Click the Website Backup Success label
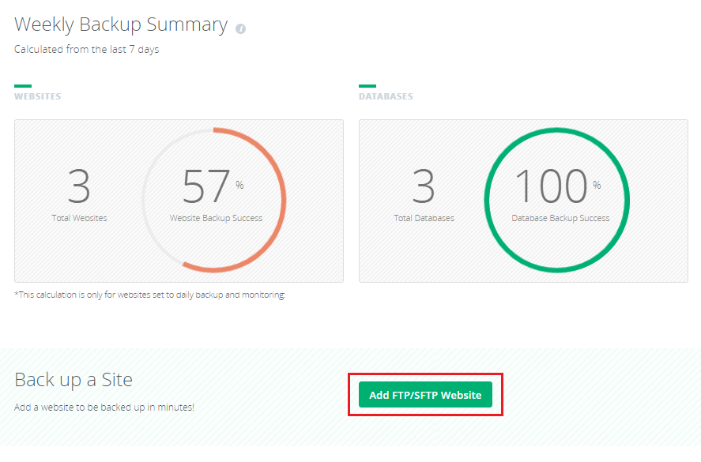 [216, 218]
